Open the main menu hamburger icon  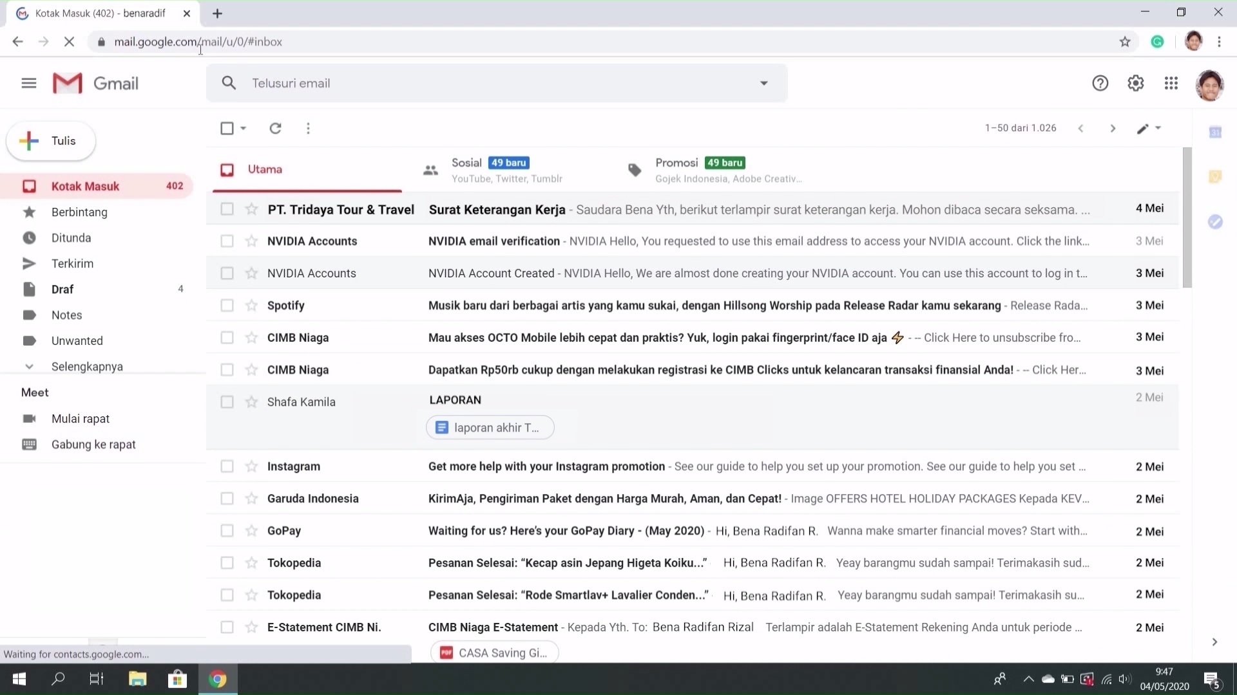(29, 83)
